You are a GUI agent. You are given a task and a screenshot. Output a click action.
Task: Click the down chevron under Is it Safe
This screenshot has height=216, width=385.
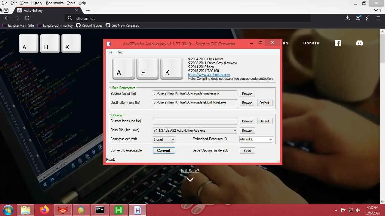coord(190,179)
